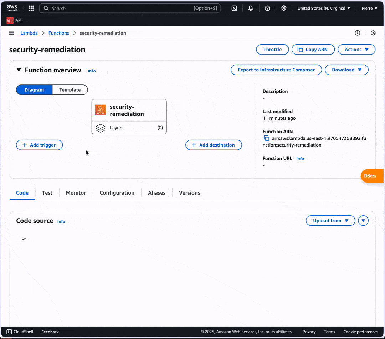Open the region selector showing N. Virginia

click(x=323, y=8)
